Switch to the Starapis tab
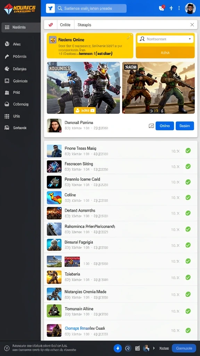This screenshot has width=200, height=356. click(84, 25)
